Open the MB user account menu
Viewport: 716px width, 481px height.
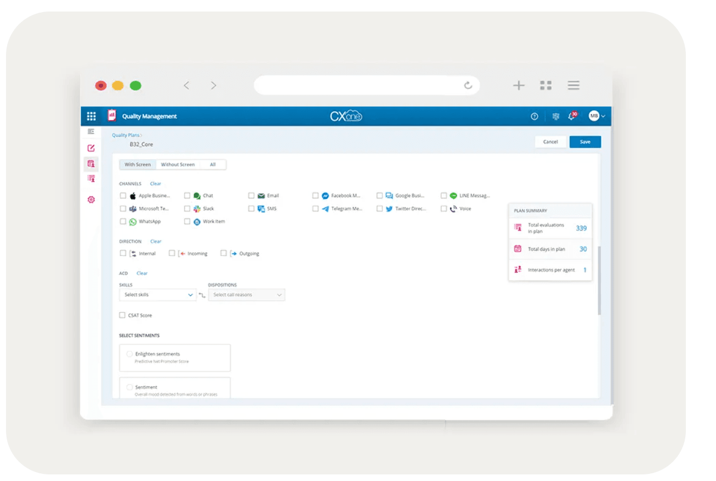coord(596,116)
